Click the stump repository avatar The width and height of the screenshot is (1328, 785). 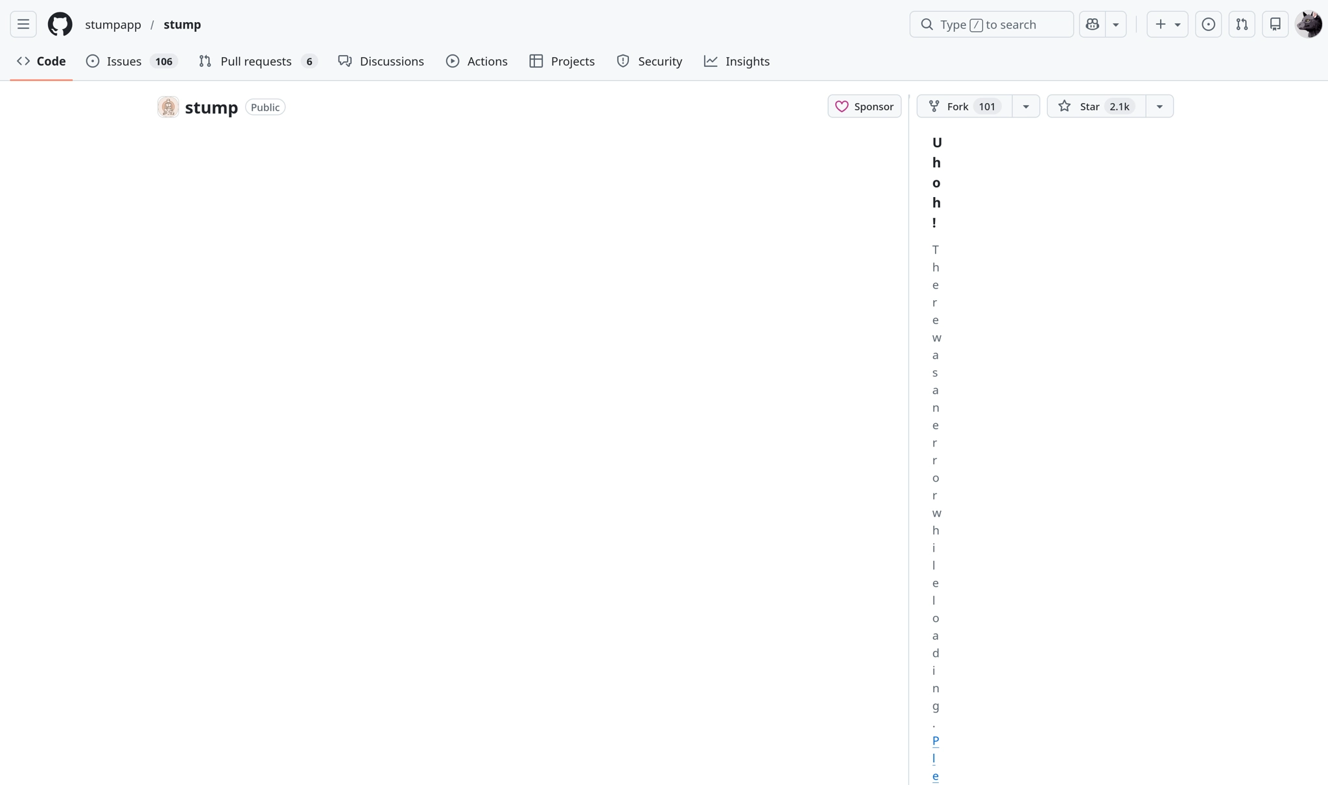click(167, 106)
